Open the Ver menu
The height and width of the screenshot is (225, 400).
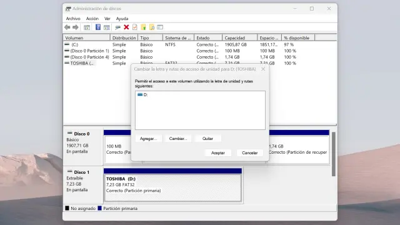click(x=107, y=19)
